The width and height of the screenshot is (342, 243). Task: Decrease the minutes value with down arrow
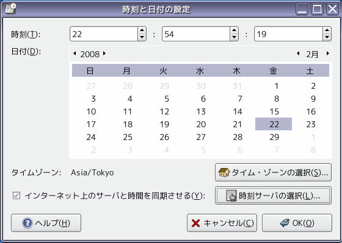234,37
